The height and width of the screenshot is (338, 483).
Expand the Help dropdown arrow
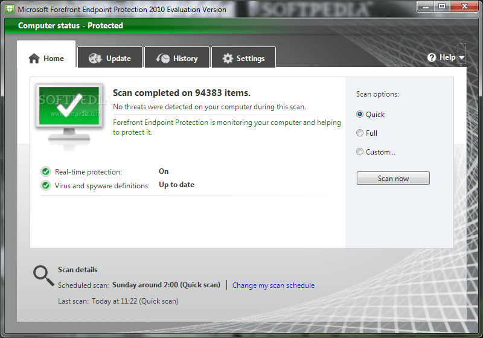(x=462, y=57)
